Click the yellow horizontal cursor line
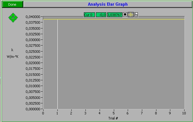This screenshot has width=193, height=122. pos(114,19)
